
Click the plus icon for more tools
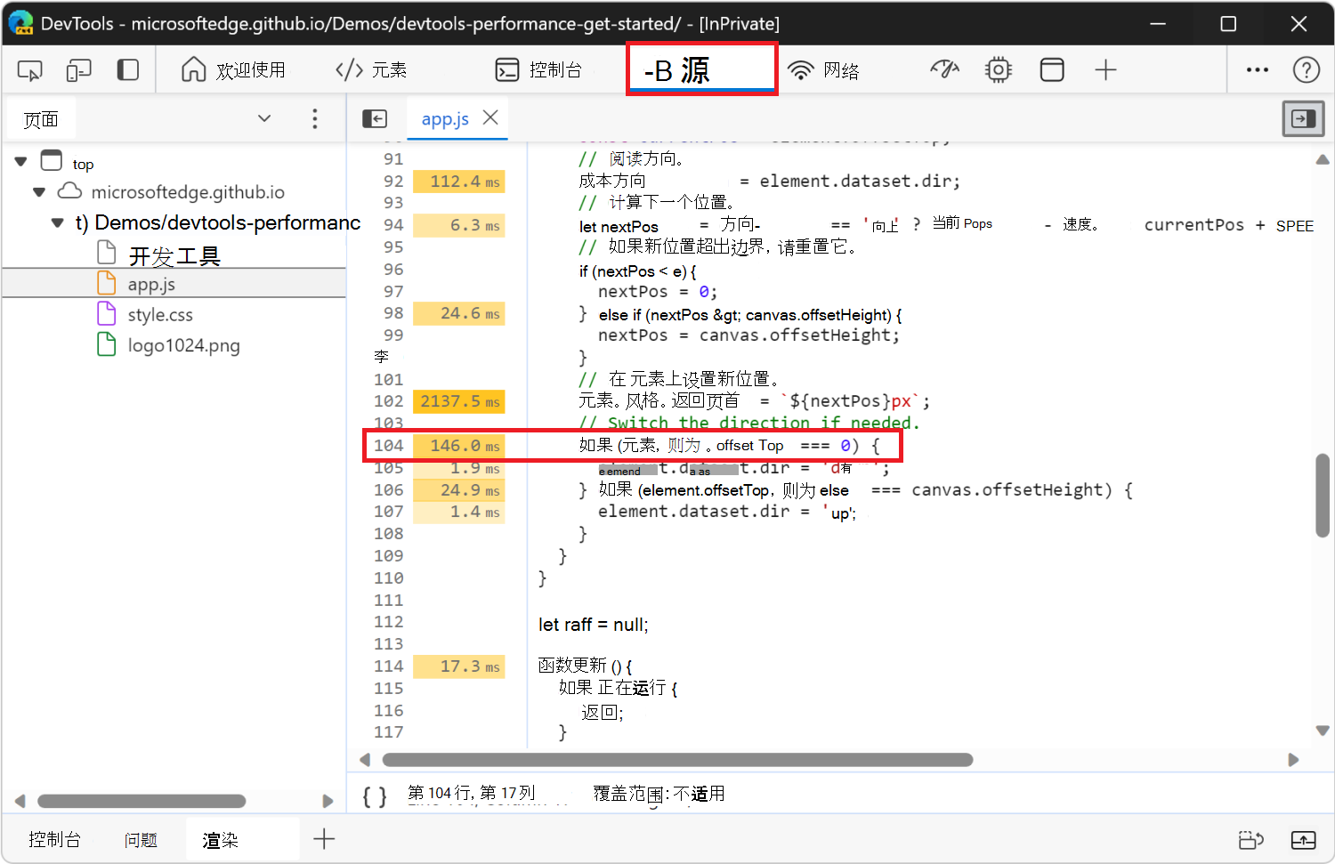1105,70
